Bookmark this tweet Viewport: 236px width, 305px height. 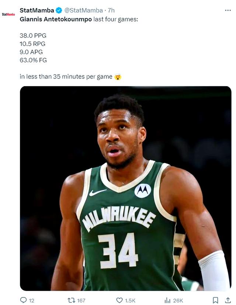tap(216, 300)
